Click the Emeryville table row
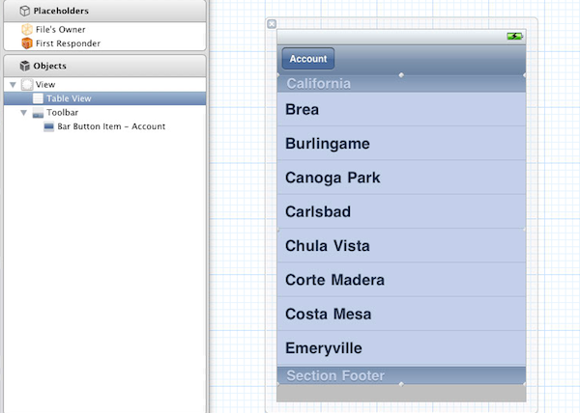The height and width of the screenshot is (413, 580). [x=401, y=348]
